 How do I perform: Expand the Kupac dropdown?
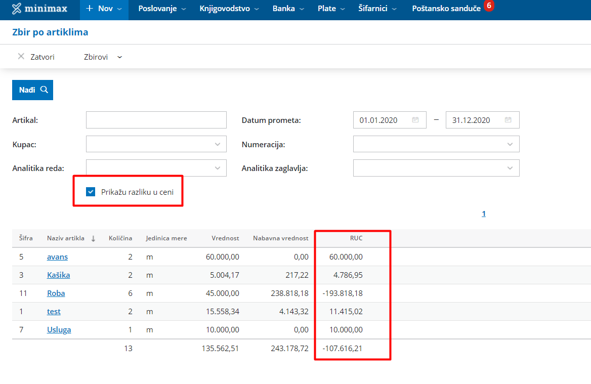[x=218, y=144]
